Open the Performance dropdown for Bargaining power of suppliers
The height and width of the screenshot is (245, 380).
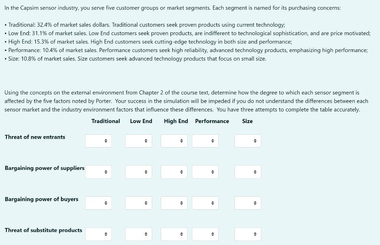click(205, 172)
